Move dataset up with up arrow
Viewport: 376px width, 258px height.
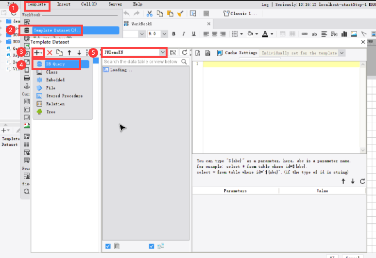pos(69,53)
